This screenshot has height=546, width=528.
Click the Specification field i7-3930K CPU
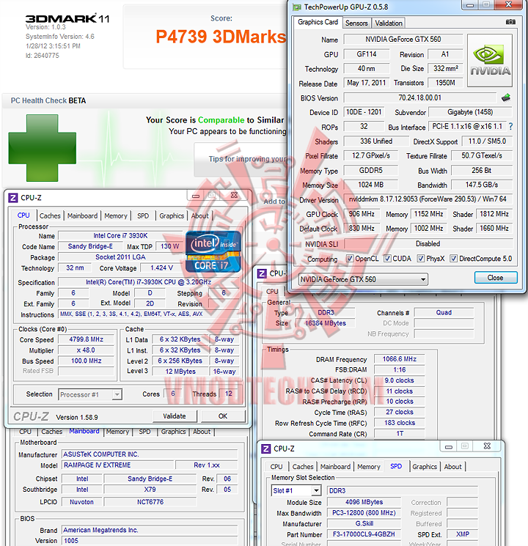pos(149,282)
